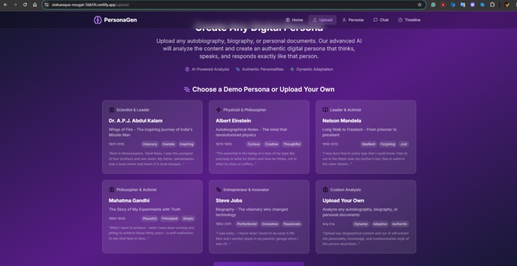This screenshot has height=266, width=517.
Task: Click the sparkle icon beside Choose a Demo Persona
Action: [x=187, y=89]
